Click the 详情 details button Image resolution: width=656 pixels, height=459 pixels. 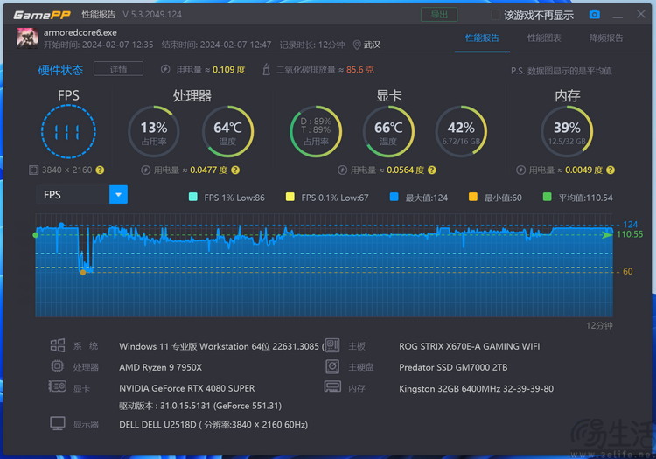point(118,69)
